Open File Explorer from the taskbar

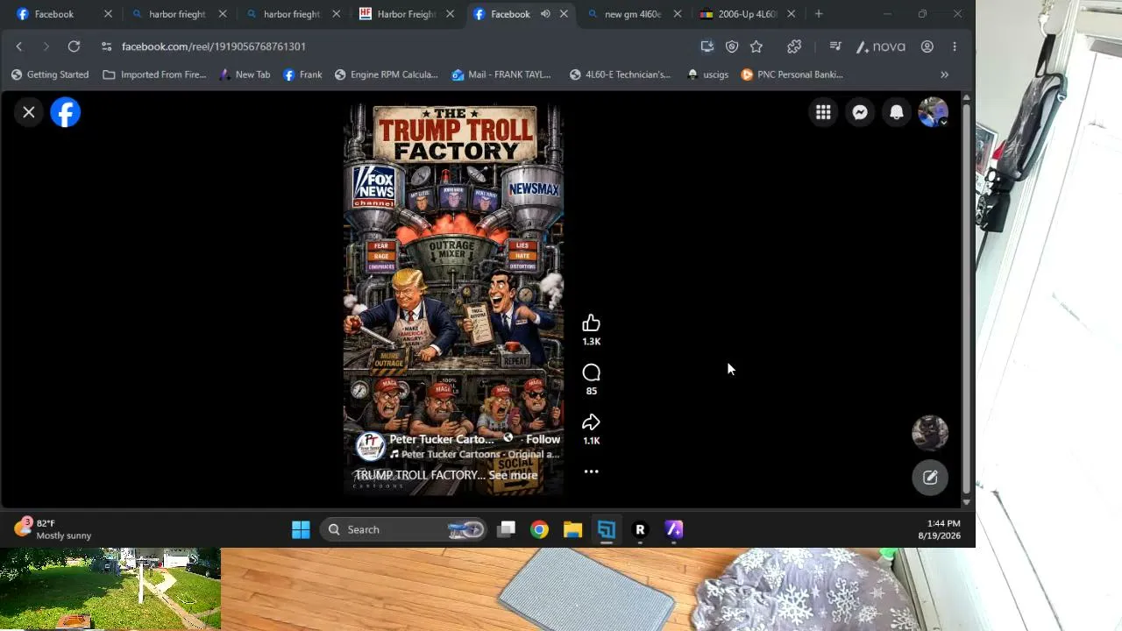click(572, 529)
